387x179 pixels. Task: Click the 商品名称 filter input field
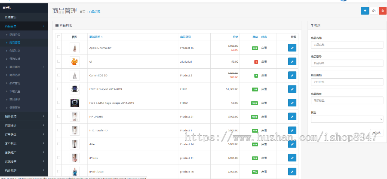(347, 45)
